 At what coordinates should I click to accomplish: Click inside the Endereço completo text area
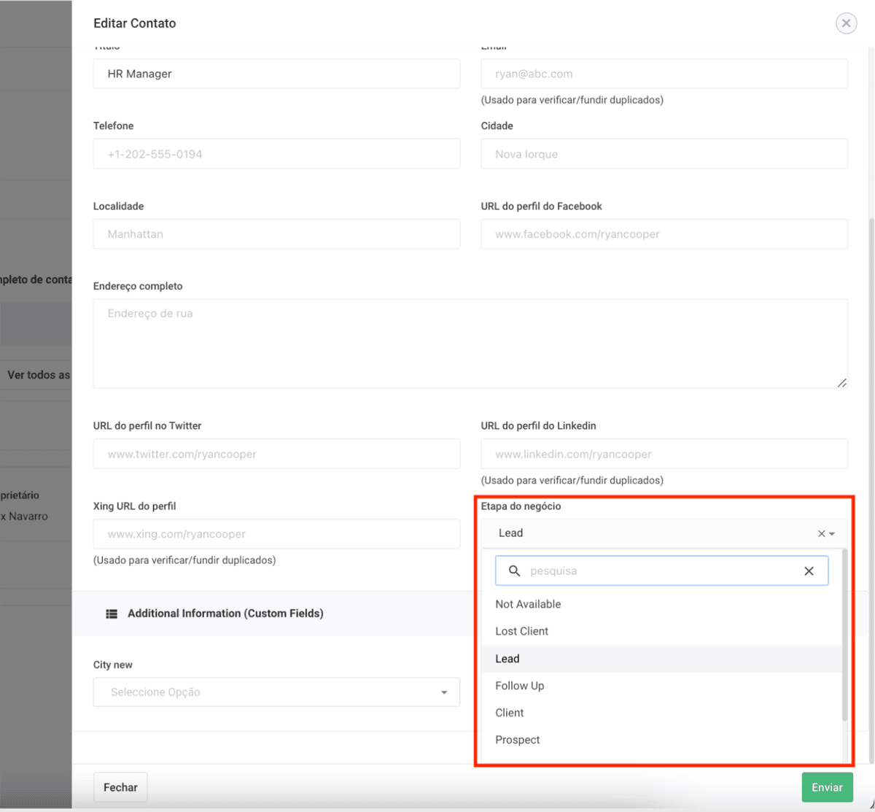pos(470,343)
